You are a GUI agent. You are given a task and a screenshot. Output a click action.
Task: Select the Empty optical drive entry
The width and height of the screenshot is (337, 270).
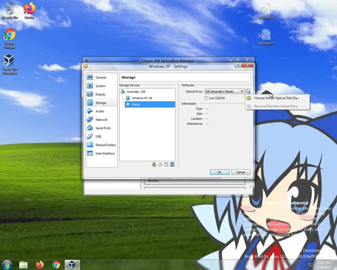point(150,104)
